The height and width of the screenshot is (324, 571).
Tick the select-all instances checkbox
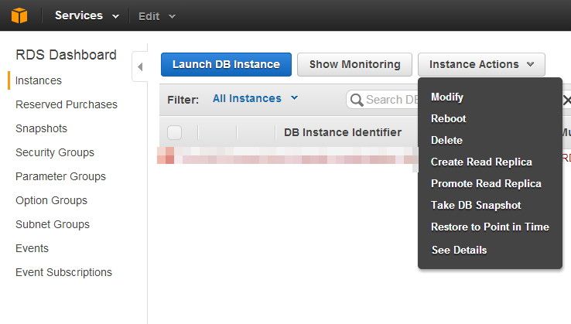point(174,132)
